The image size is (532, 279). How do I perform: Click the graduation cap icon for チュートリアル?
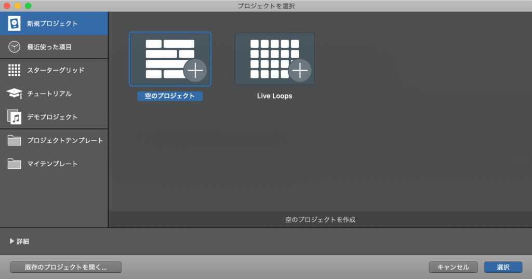14,94
